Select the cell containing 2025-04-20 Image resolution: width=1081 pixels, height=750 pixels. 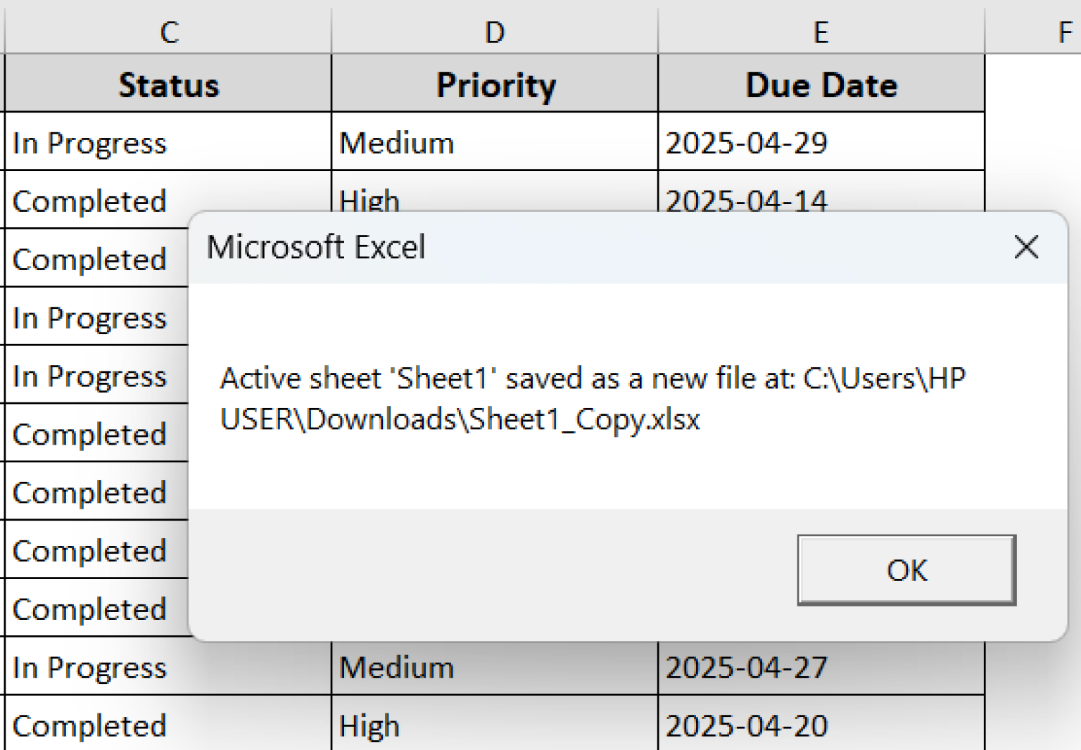point(747,725)
